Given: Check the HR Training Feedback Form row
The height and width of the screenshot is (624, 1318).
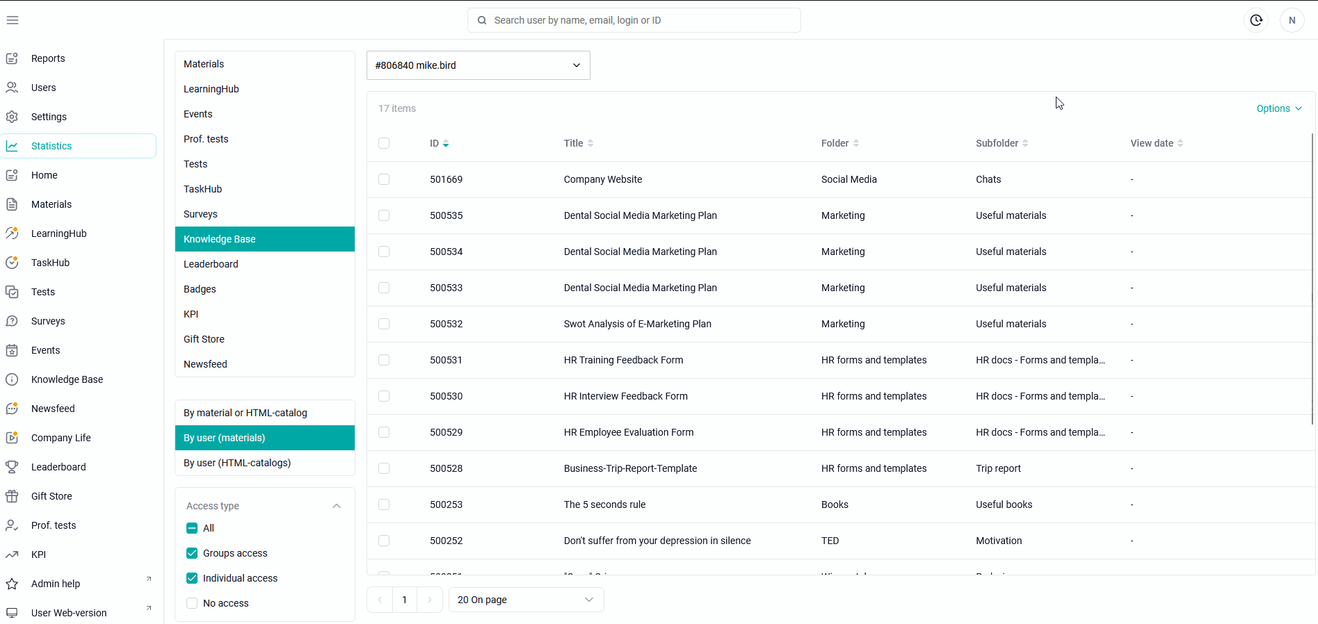Looking at the screenshot, I should pyautogui.click(x=384, y=360).
